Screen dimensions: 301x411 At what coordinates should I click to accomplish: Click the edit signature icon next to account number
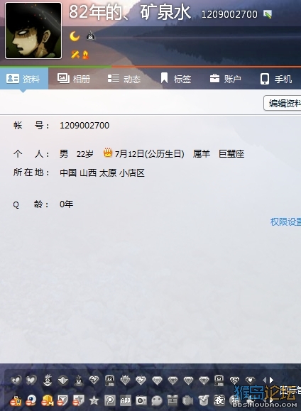(x=268, y=14)
